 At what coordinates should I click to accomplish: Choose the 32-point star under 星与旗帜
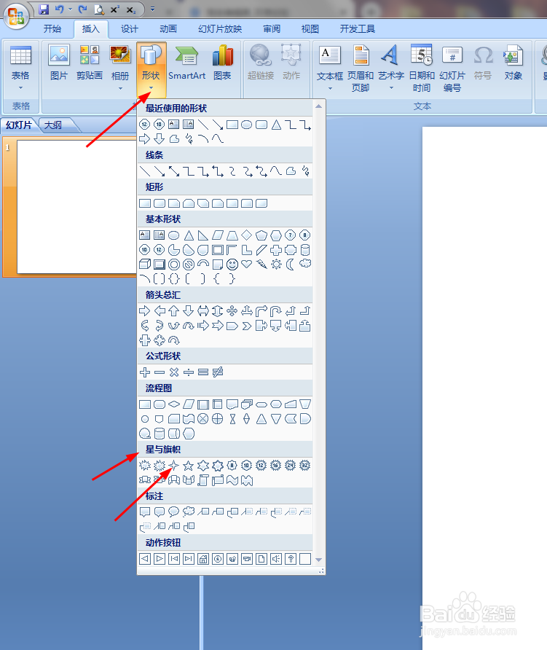pos(305,466)
